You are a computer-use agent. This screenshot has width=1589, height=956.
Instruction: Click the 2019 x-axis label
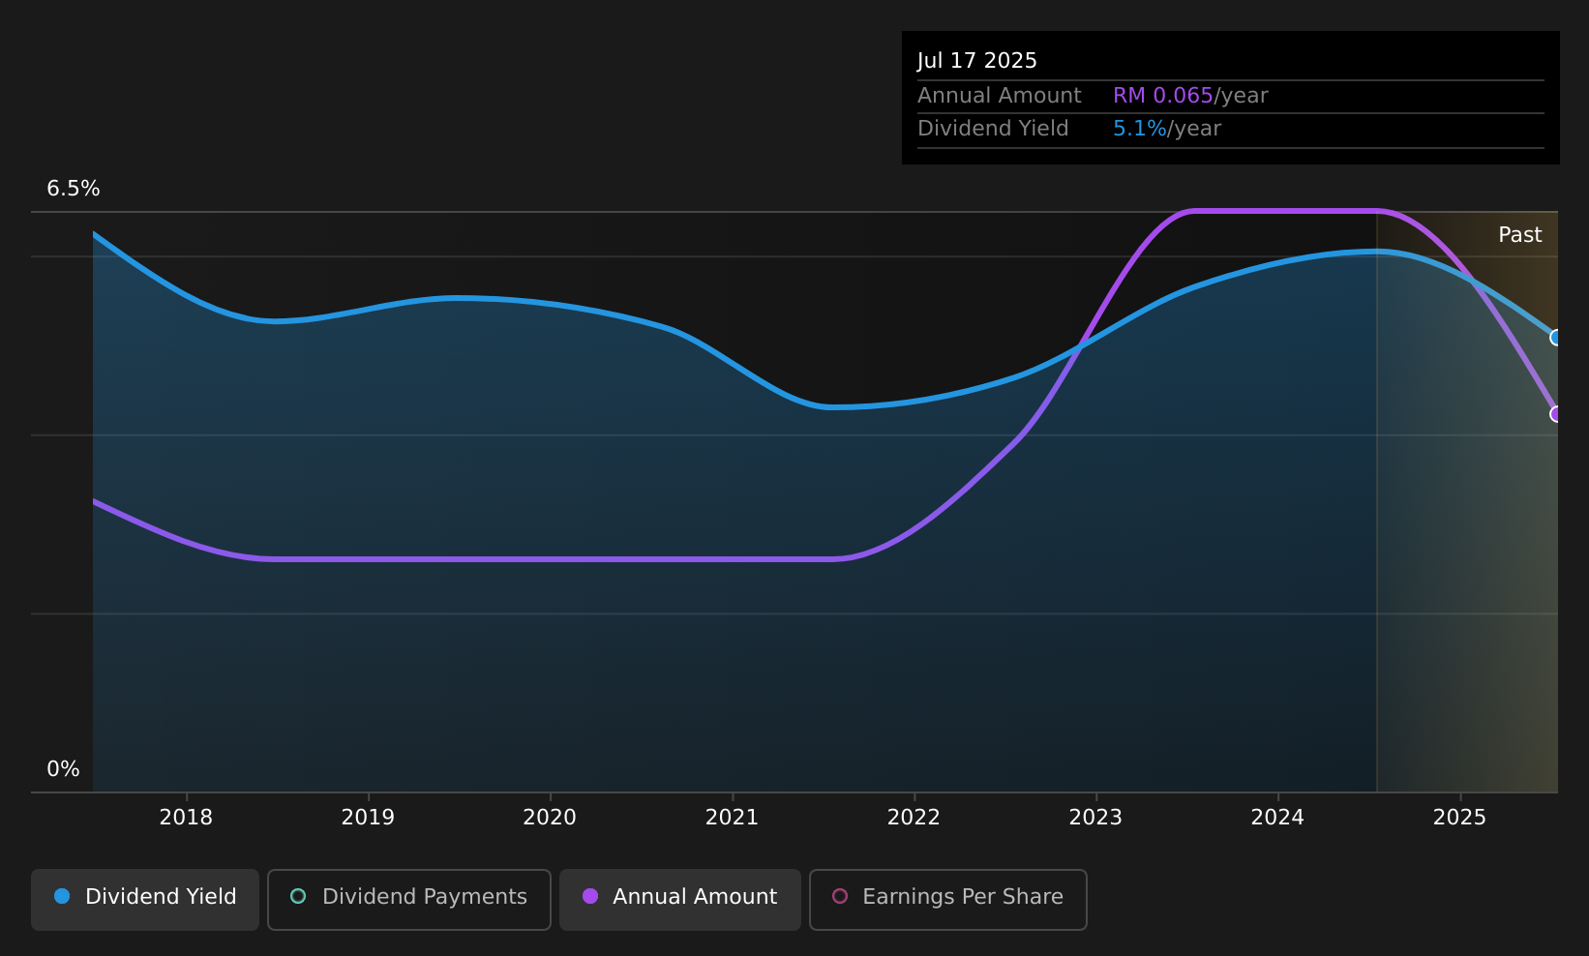click(368, 818)
